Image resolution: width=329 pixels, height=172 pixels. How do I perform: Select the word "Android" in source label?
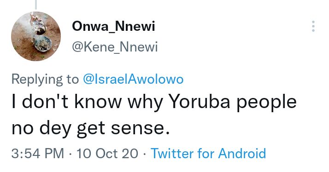[x=242, y=153]
